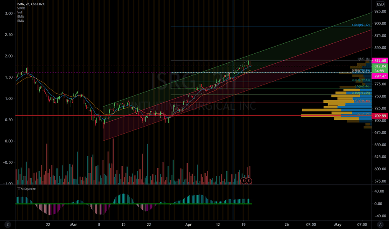This screenshot has height=229, width=389.
Task: Click the 900.00 price axis label
Action: [380, 23]
